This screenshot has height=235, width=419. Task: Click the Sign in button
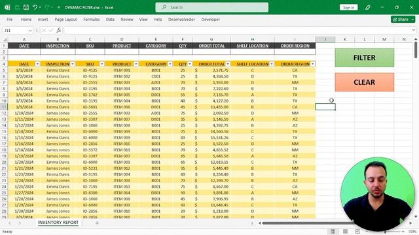point(348,7)
